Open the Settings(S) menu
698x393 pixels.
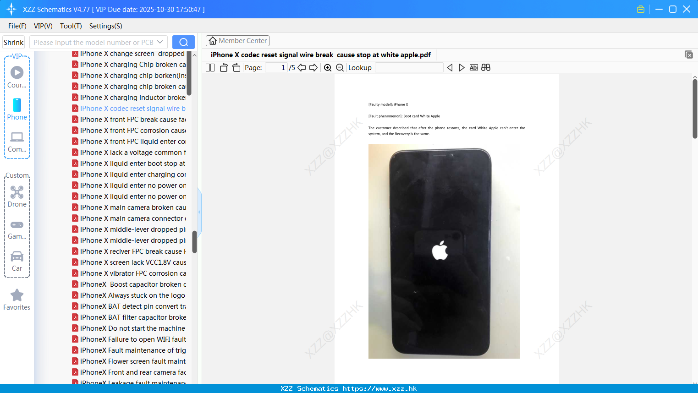(106, 26)
